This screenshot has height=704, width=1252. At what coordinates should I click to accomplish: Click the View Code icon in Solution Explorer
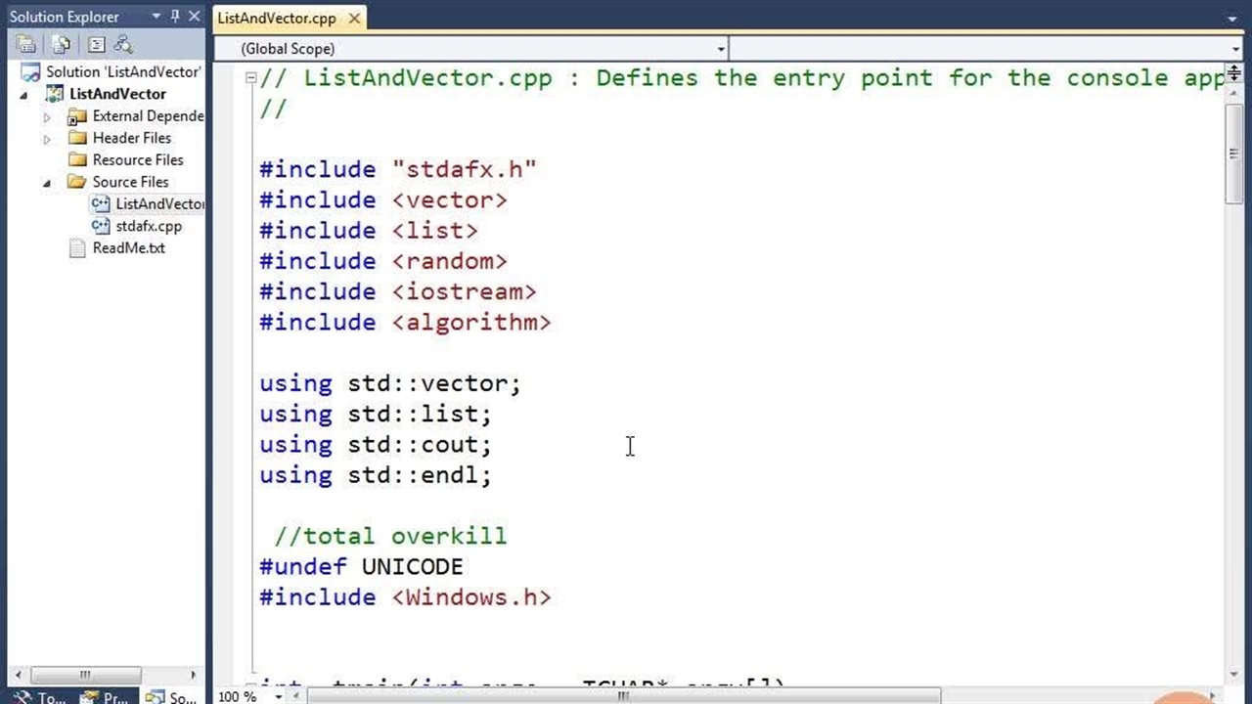(96, 44)
